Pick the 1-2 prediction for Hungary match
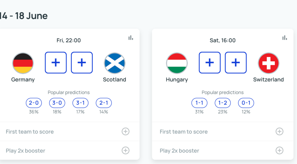 click(223, 103)
